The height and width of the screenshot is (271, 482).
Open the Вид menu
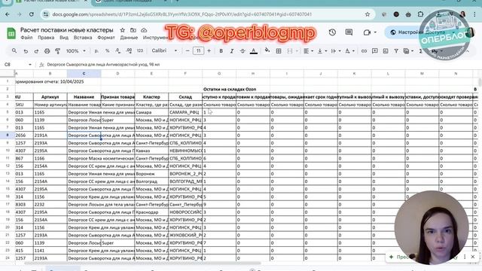64,38
